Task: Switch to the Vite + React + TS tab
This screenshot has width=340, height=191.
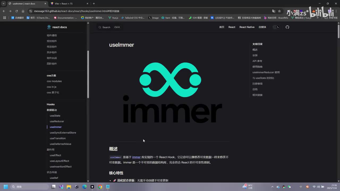Action: [x=69, y=4]
